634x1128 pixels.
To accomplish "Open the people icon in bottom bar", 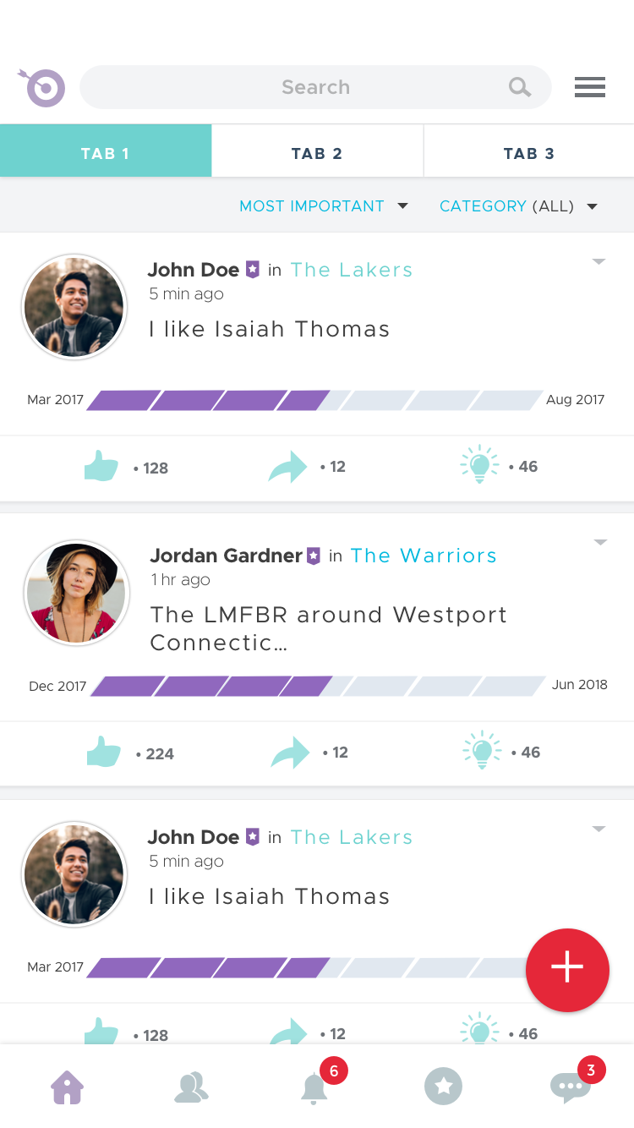I will tap(191, 1087).
